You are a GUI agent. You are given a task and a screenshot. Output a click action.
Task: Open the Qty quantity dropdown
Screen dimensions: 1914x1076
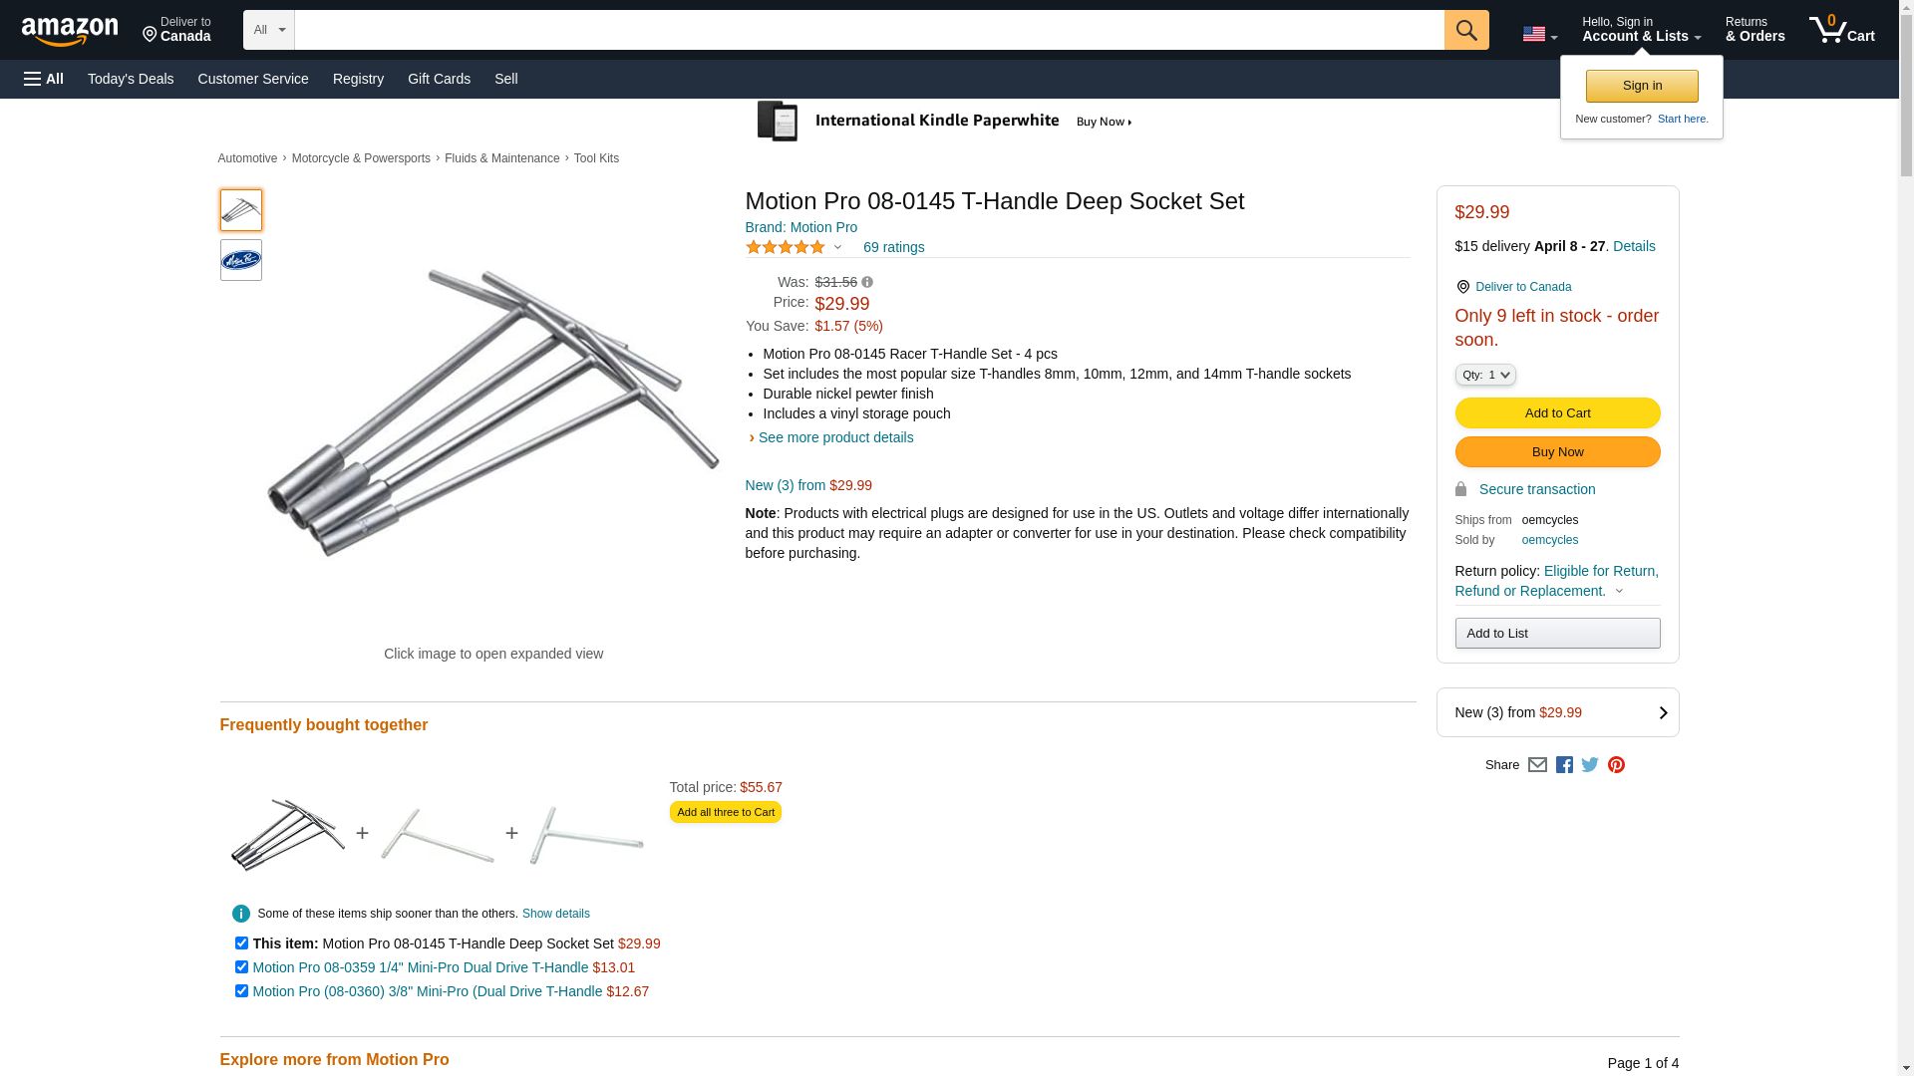[x=1484, y=375]
